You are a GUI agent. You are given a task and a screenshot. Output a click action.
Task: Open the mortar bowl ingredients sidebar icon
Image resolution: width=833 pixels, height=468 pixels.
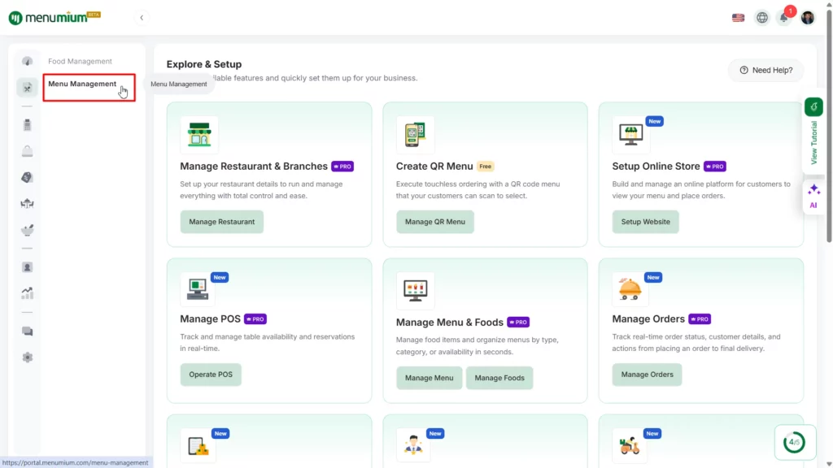[x=27, y=230]
